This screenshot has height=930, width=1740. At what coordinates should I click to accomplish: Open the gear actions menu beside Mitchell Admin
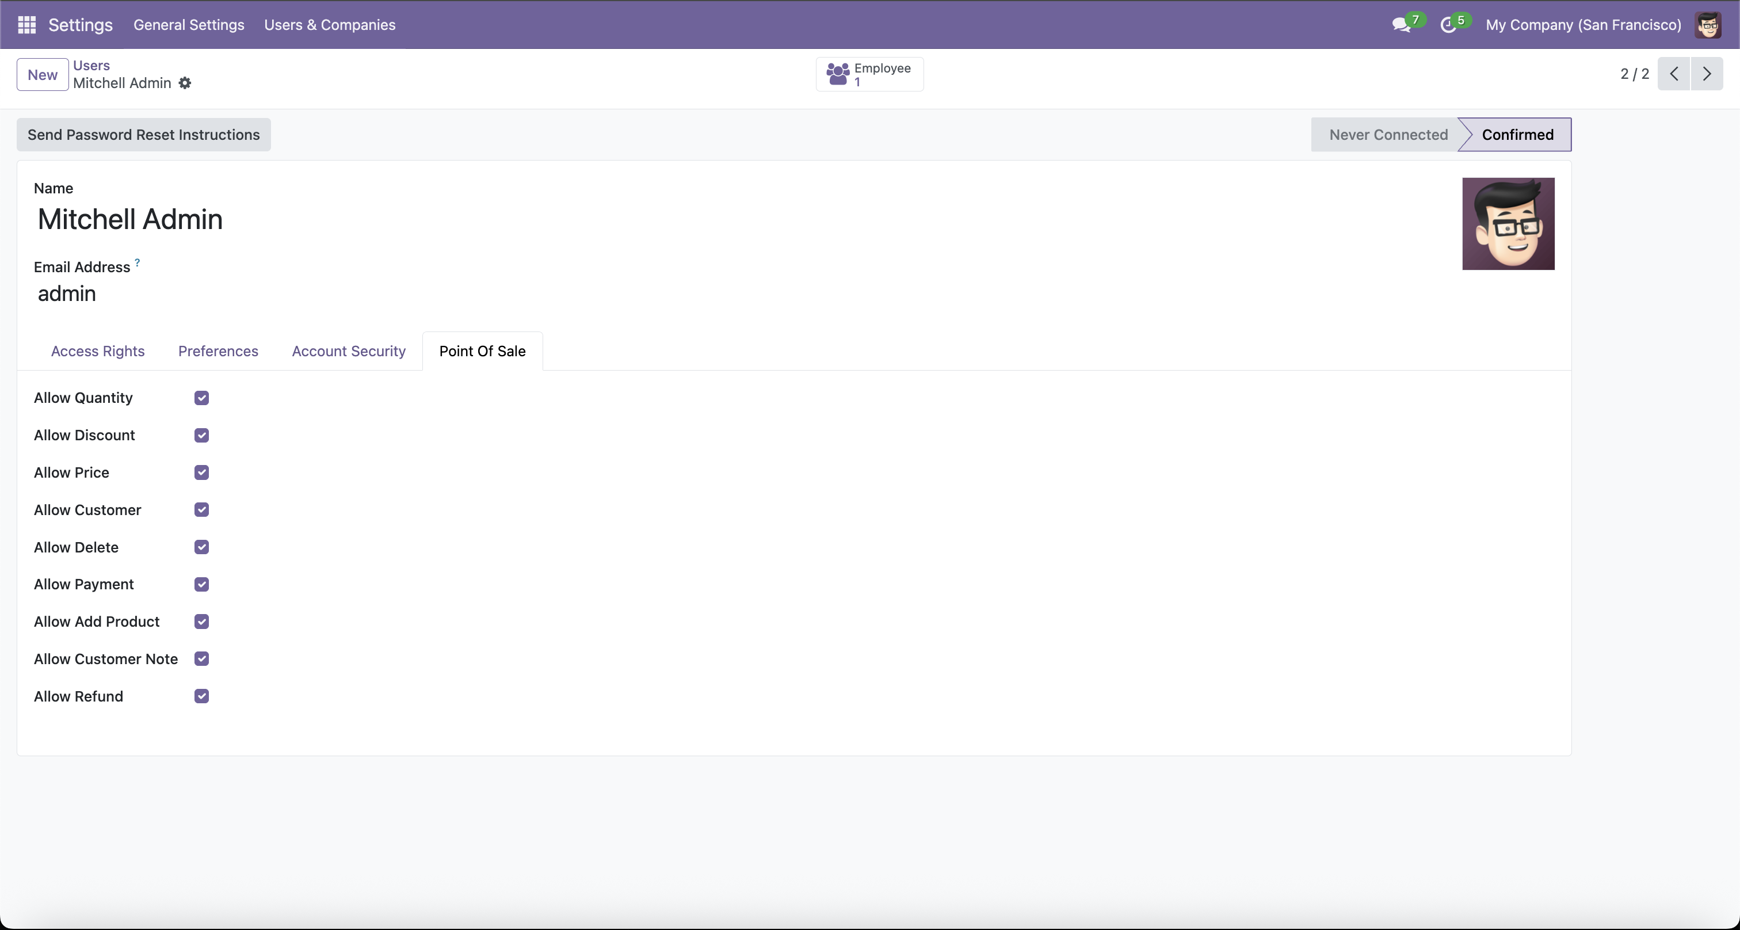coord(185,83)
